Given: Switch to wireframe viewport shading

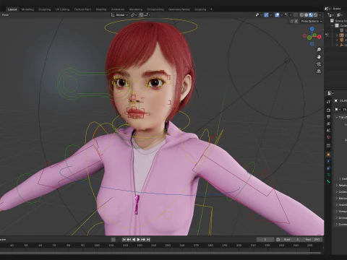Looking at the screenshot, I should (x=301, y=15).
